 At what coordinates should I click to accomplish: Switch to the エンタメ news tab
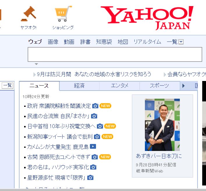(119, 86)
